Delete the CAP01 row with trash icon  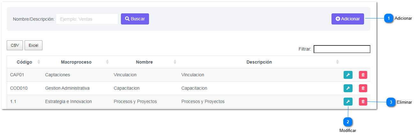[363, 75]
